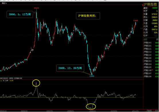This screenshot has width=159, height=112.
Task: Click the 杠杆 row label
Action: (146, 36)
